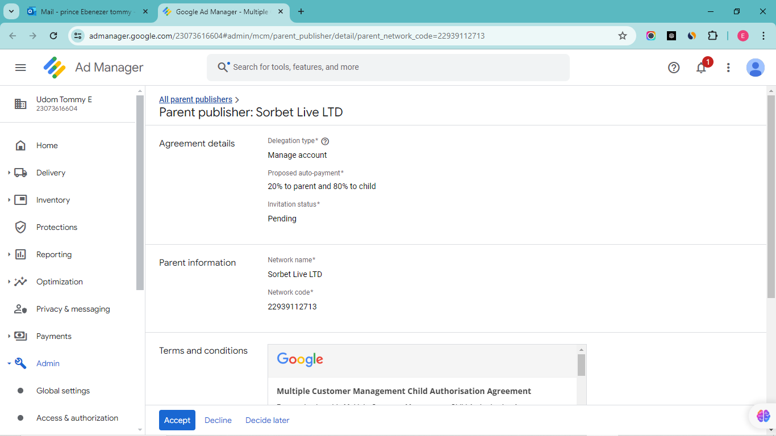Screen dimensions: 776x436
Task: Click the Optimization sparkline icon
Action: [20, 282]
